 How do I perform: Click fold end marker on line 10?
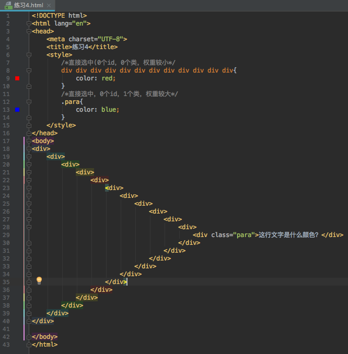click(x=29, y=86)
